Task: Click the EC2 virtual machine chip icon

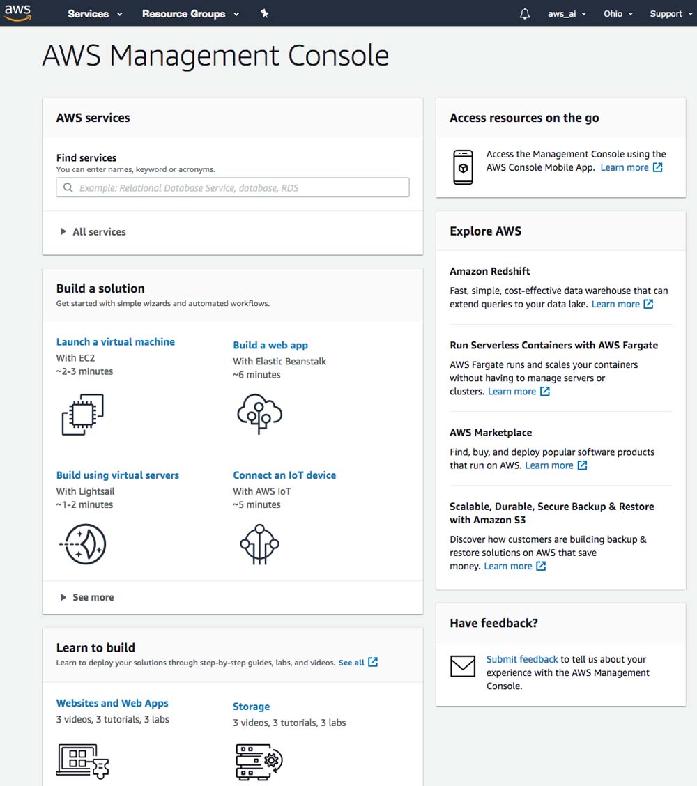Action: (x=83, y=415)
